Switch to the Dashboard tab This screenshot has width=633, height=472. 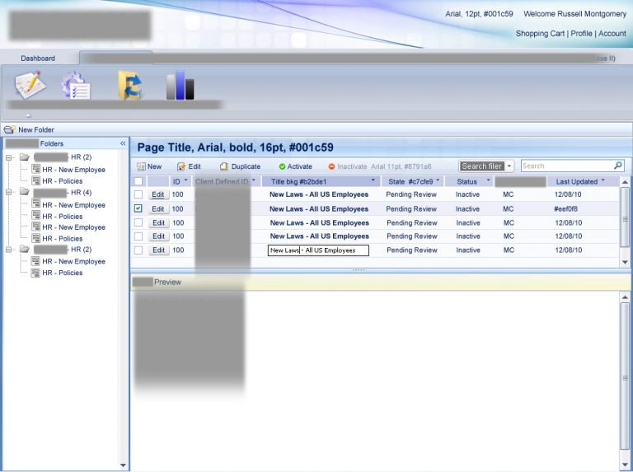coord(38,58)
